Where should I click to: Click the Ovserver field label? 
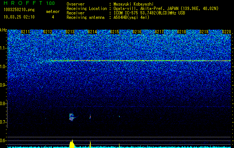coord(76,4)
